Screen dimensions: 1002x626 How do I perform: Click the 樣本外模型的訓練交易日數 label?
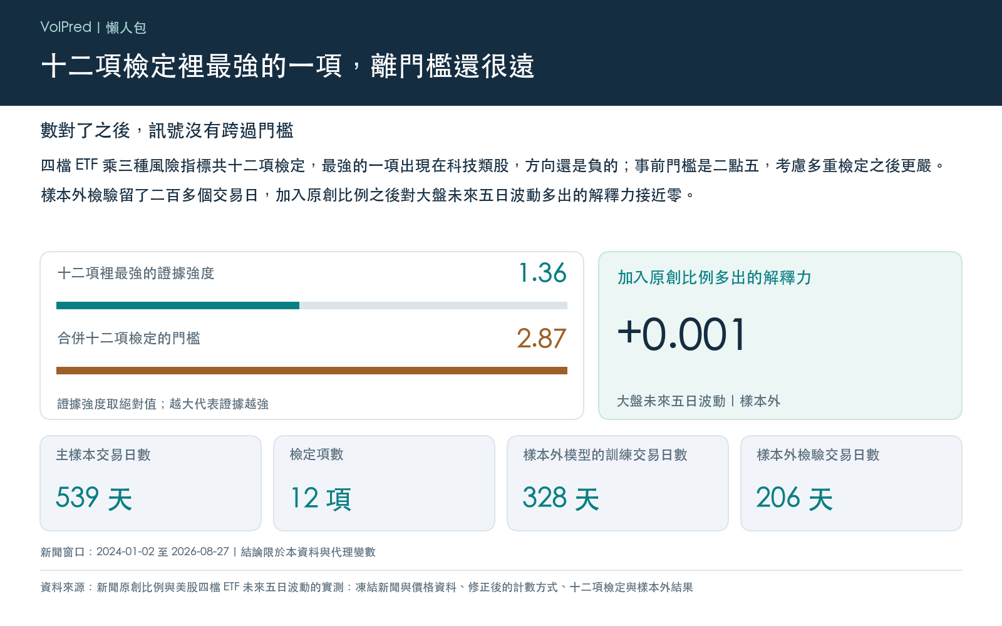605,454
